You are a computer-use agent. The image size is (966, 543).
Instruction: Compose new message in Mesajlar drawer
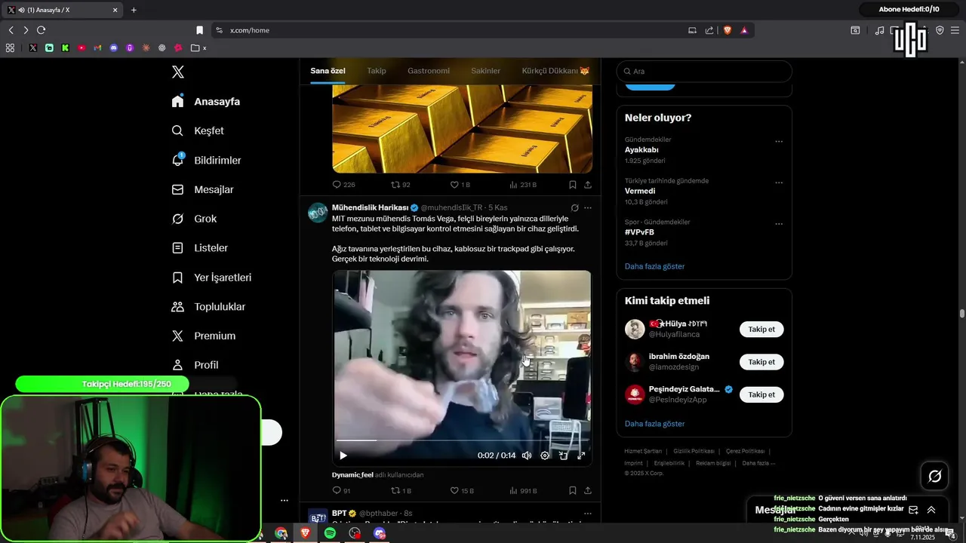coord(913,510)
